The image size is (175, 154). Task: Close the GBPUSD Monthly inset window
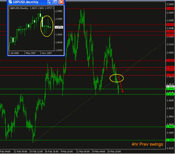pyautogui.click(x=61, y=2)
